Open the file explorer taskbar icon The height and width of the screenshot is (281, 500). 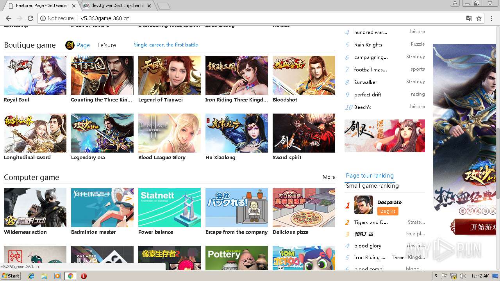point(44,276)
